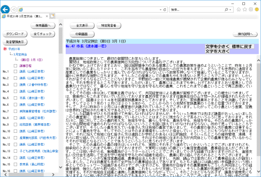This screenshot has height=177, width=261.
Task: Click left panel scroll down arrow
Action: click(x=60, y=167)
